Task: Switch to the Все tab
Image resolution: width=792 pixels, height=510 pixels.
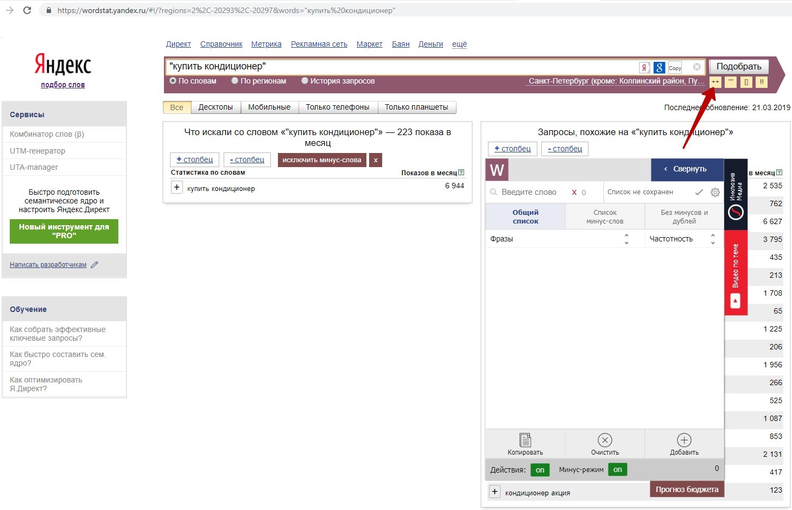Action: (177, 107)
